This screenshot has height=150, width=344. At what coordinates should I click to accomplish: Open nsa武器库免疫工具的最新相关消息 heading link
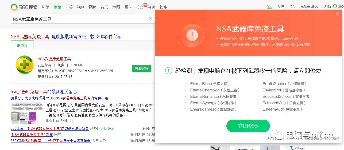pos(44,92)
